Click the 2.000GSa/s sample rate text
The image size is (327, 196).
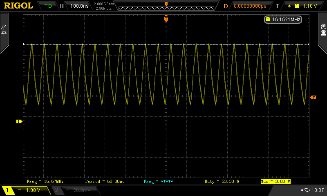pos(104,4)
